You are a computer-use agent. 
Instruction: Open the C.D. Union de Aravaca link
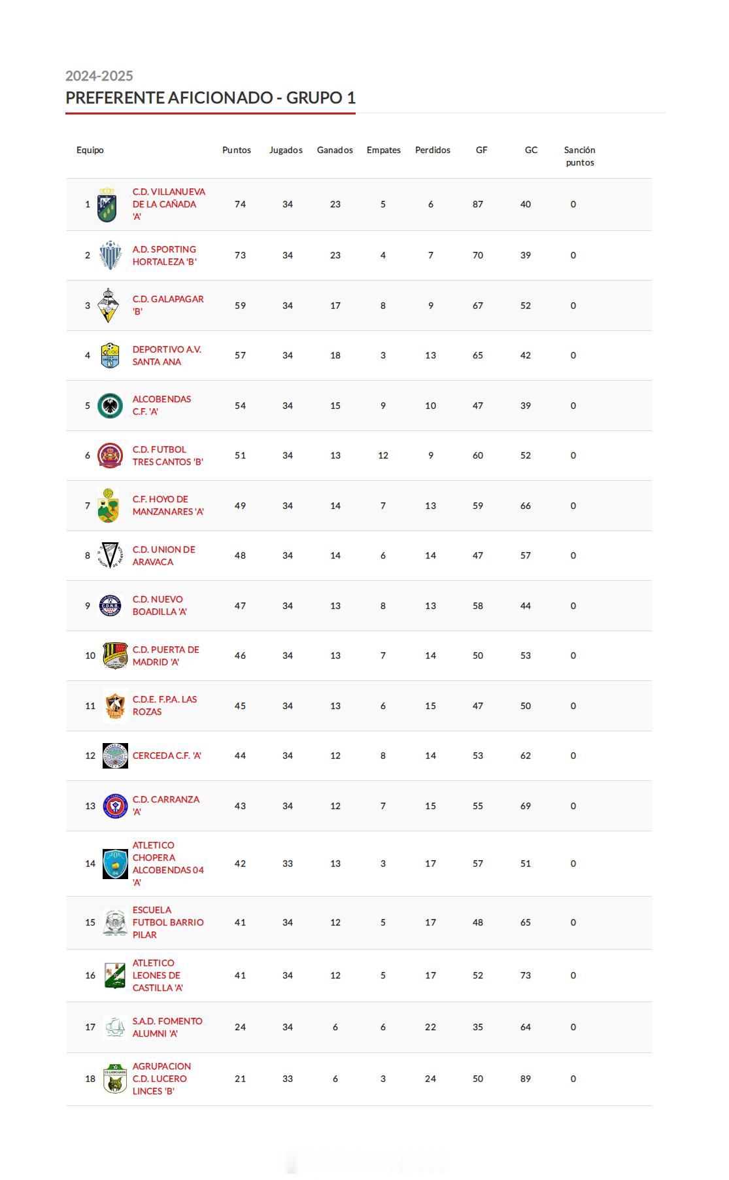[163, 555]
